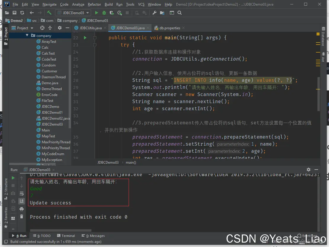Open the Favorites side panel
The image size is (329, 247).
(x=6, y=218)
